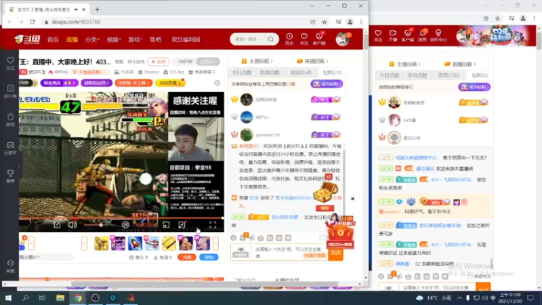Open the 历史 history clock icon

point(289,39)
